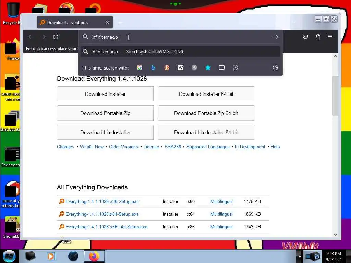Click the 1743 KB size cell
This screenshot has height=263, width=351.
pyautogui.click(x=252, y=227)
